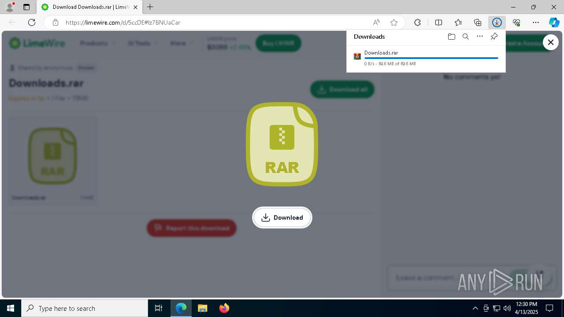Close the Download Downloads.rar tab
The height and width of the screenshot is (317, 564).
point(135,7)
